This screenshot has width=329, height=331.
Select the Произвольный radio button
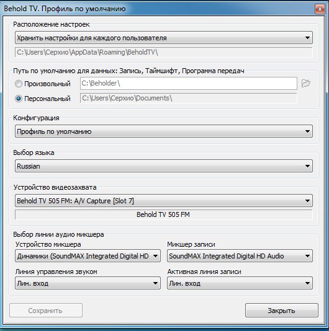click(x=19, y=84)
